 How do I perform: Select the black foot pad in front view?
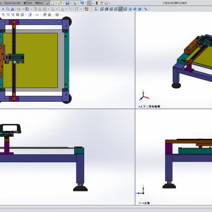click(x=81, y=189)
